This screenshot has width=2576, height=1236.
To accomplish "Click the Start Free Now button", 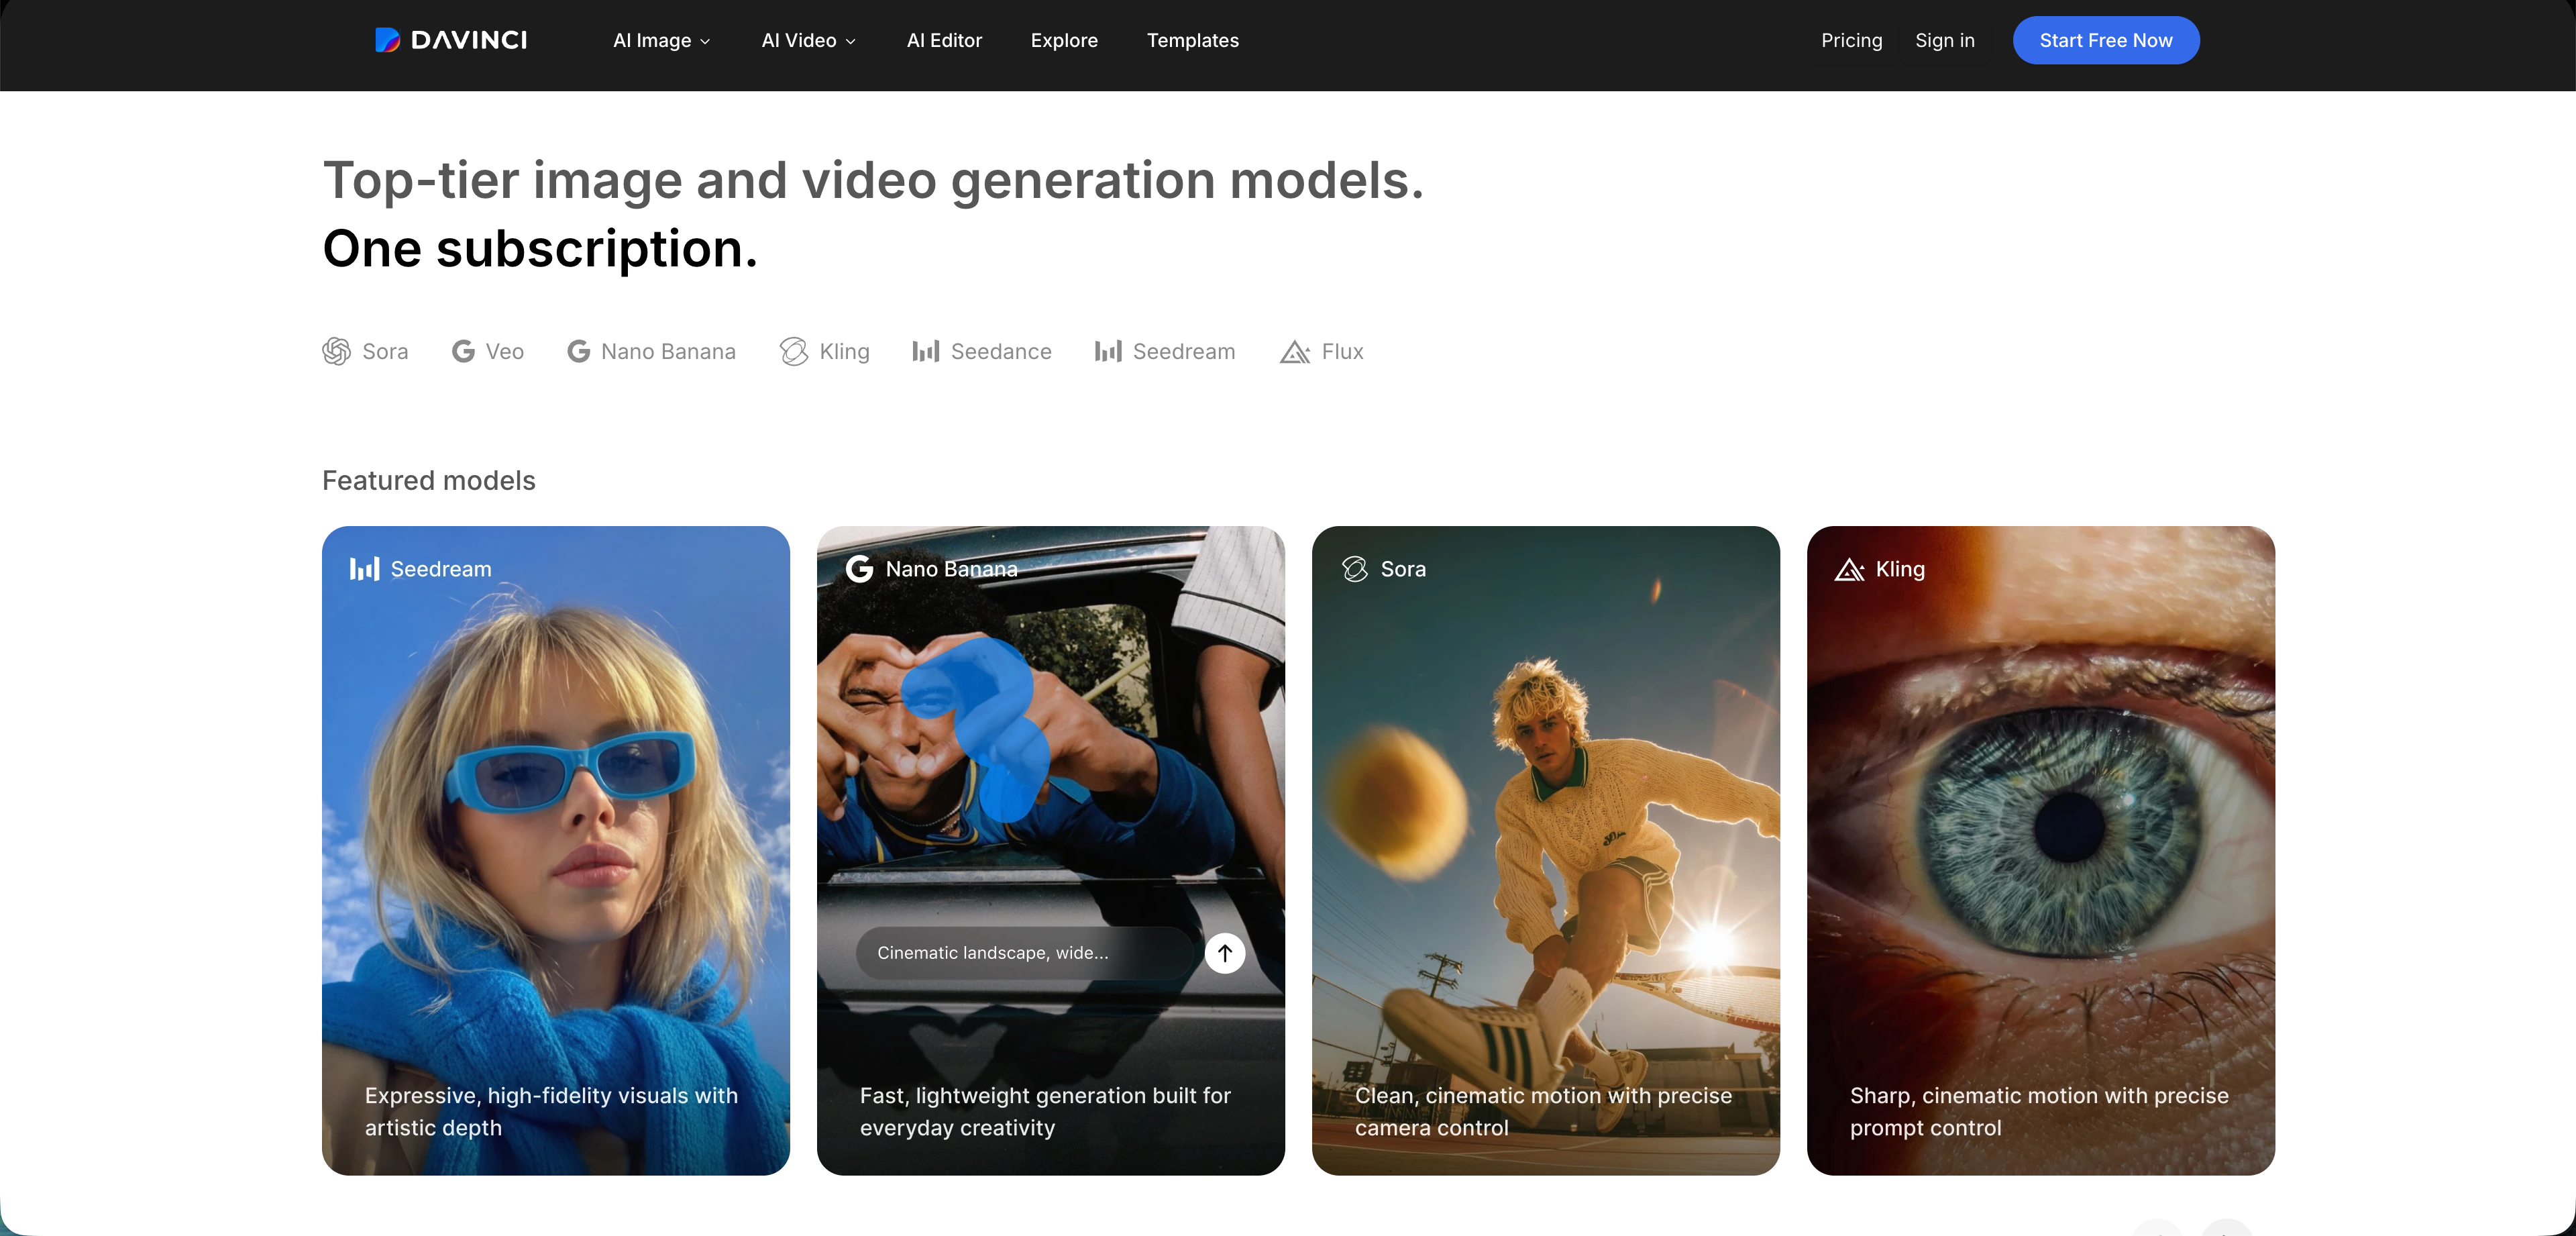I will click(x=2105, y=41).
